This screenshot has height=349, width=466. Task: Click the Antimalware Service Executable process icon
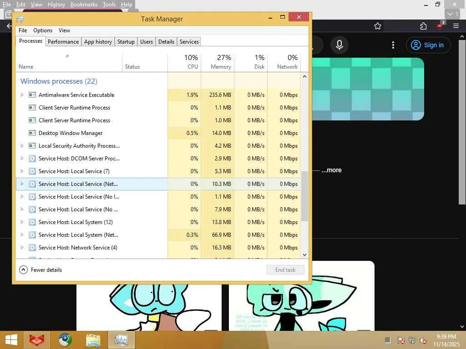coord(32,95)
